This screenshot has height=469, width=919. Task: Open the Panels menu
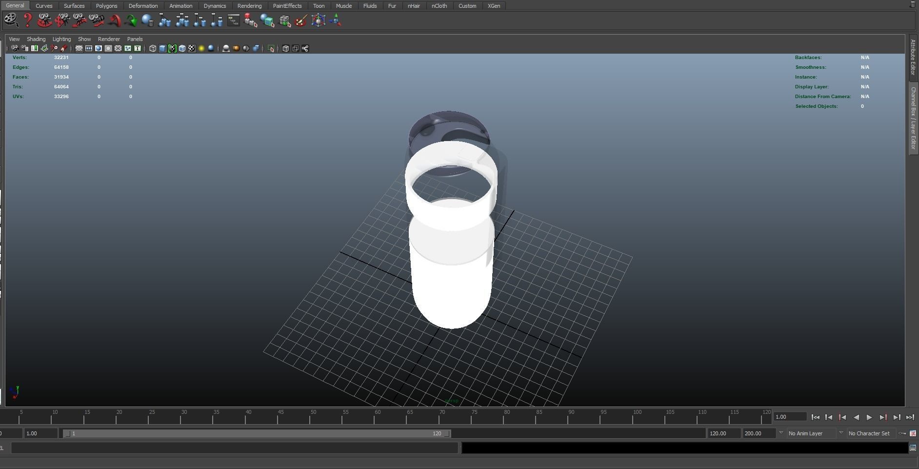[135, 39]
